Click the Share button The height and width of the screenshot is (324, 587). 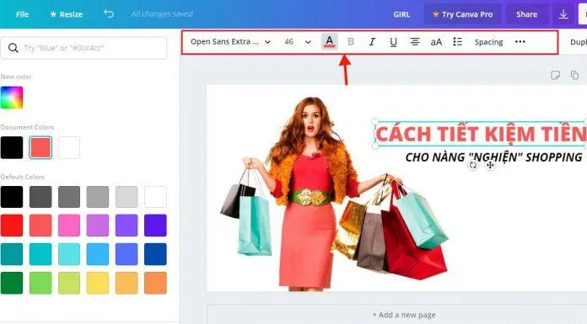click(x=526, y=14)
